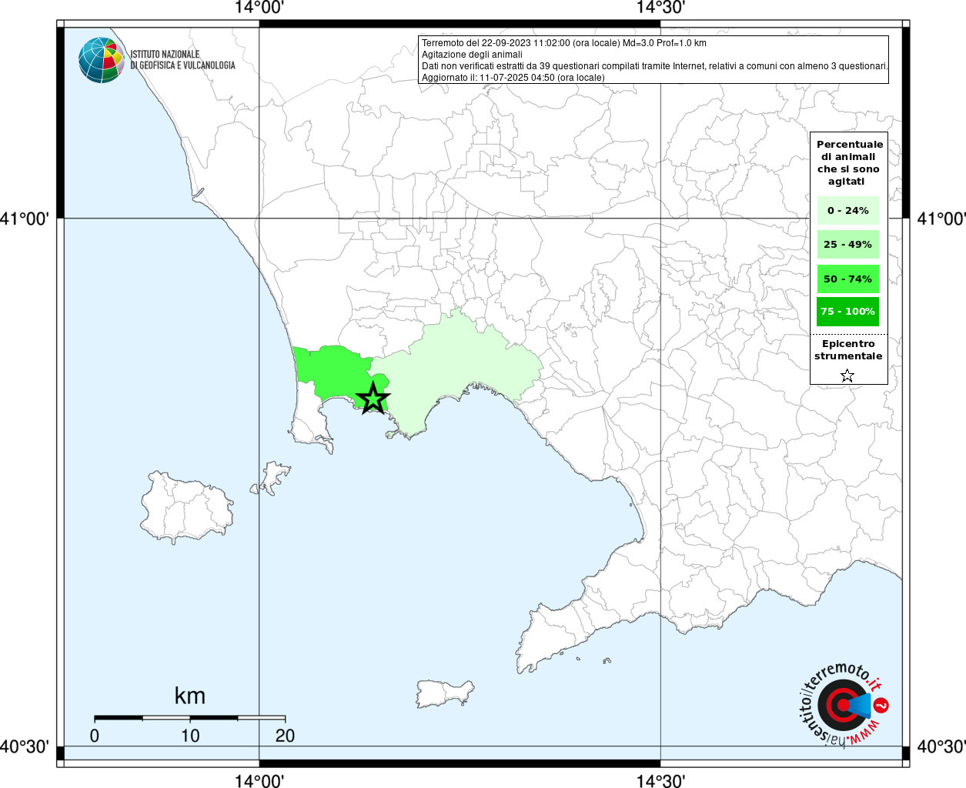Click the top 14°30' longitude label
966x788 pixels.
coord(660,8)
